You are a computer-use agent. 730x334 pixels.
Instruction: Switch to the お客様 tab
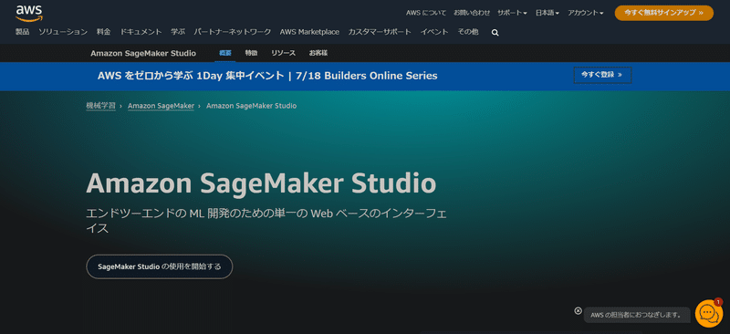(318, 53)
